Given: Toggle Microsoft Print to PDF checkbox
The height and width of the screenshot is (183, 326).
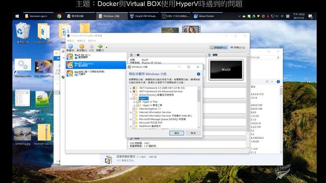Looking at the screenshot, I should (x=134, y=123).
